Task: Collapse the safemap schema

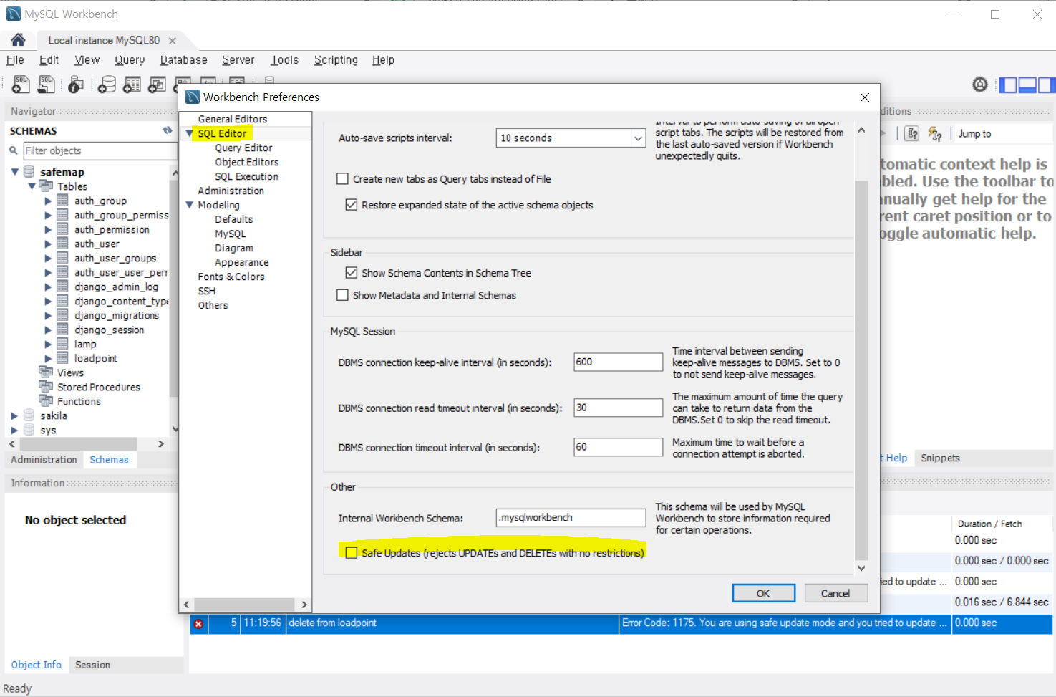Action: (x=15, y=172)
